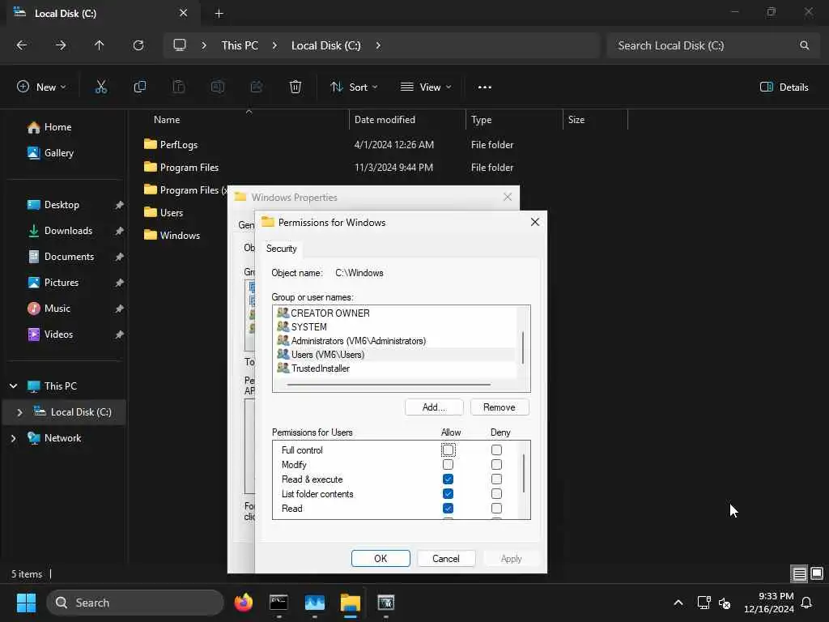
Task: Switch to details list view icon
Action: (x=799, y=573)
